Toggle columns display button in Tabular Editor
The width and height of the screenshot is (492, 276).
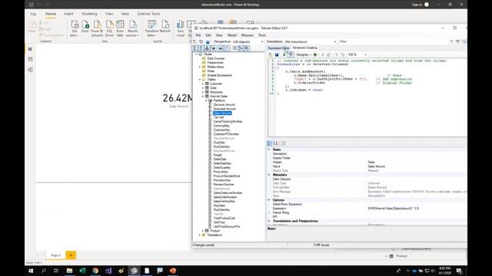(x=201, y=48)
